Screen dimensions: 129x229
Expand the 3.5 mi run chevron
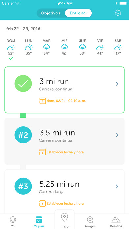point(117,135)
